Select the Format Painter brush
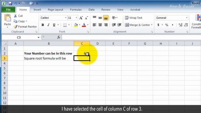 click(x=25, y=27)
